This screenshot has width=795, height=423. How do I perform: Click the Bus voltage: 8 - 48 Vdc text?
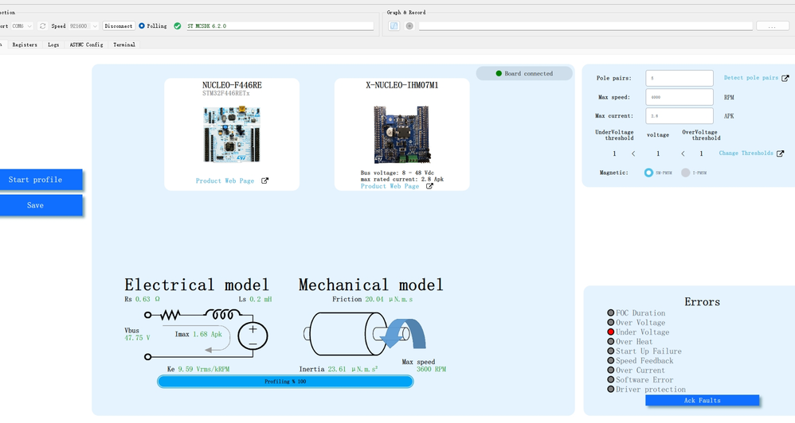[x=397, y=173]
